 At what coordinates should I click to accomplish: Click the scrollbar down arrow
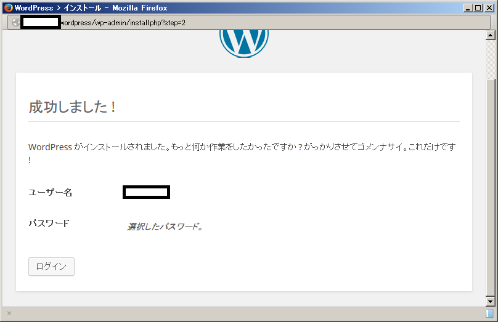point(490,302)
